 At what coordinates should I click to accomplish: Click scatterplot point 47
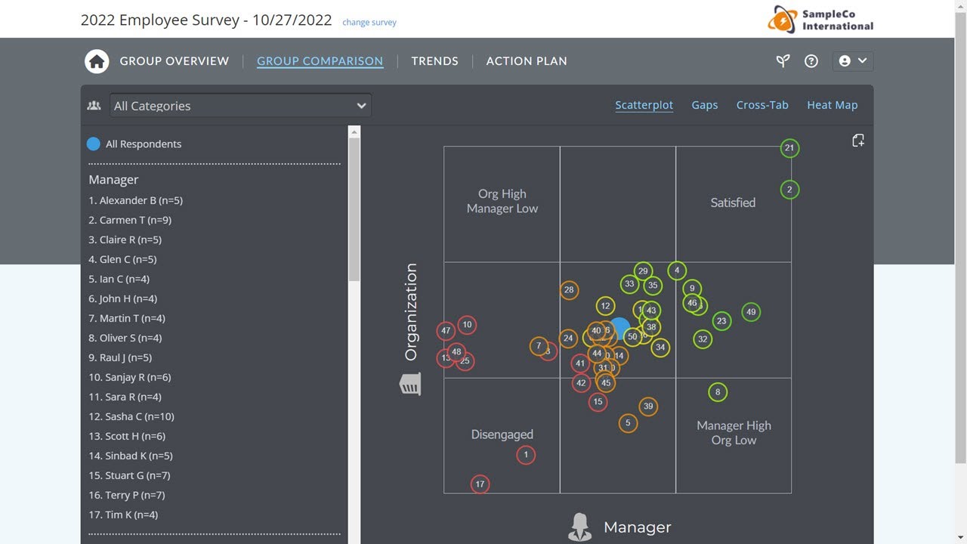pos(446,331)
